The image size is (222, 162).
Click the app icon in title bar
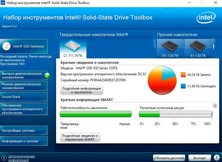[x=3, y=3]
